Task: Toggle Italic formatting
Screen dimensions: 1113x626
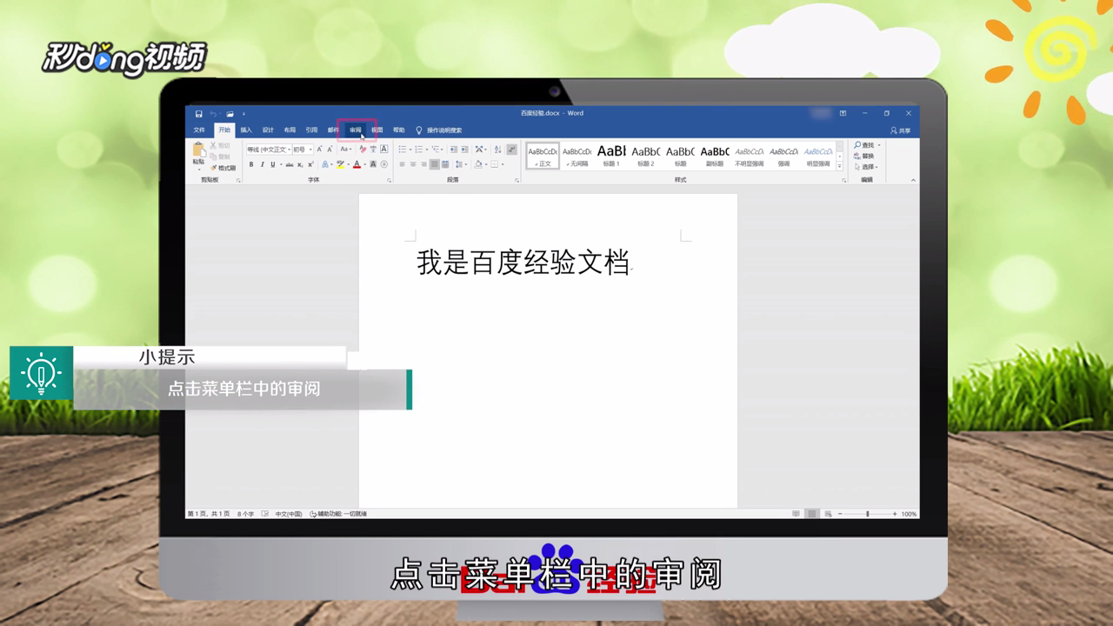Action: pyautogui.click(x=262, y=164)
